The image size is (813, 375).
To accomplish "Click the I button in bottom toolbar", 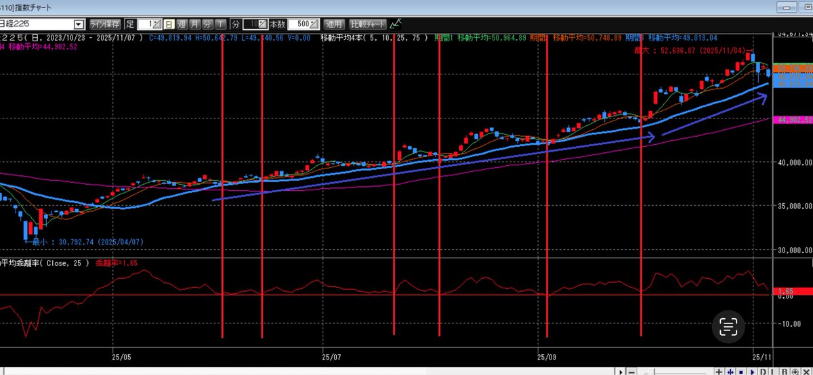I will point(772,371).
